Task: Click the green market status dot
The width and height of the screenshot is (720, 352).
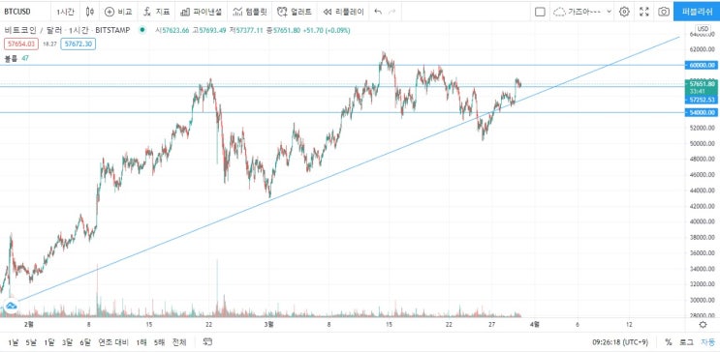Action: (142, 30)
